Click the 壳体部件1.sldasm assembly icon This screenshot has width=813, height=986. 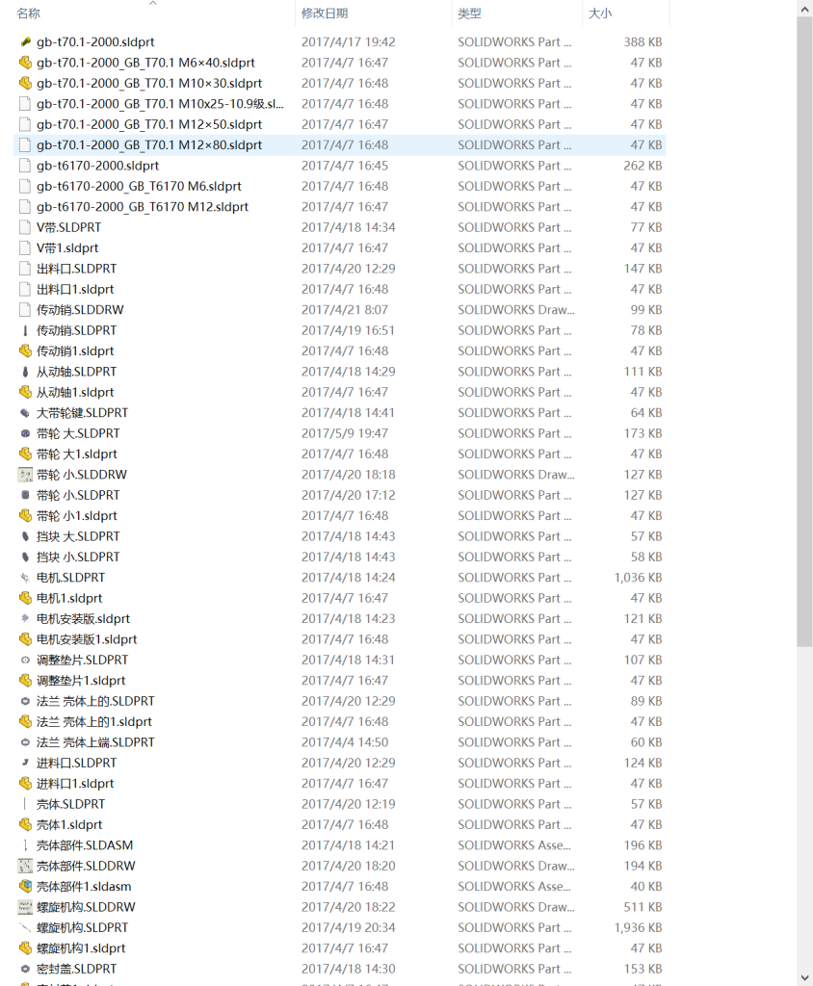(25, 887)
